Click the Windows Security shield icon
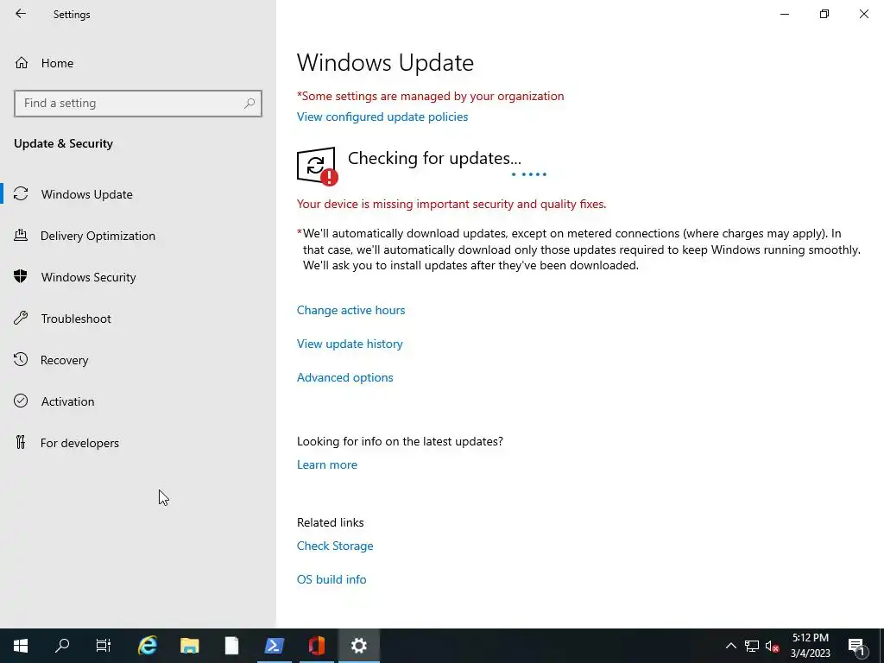This screenshot has width=884, height=663. tap(21, 276)
